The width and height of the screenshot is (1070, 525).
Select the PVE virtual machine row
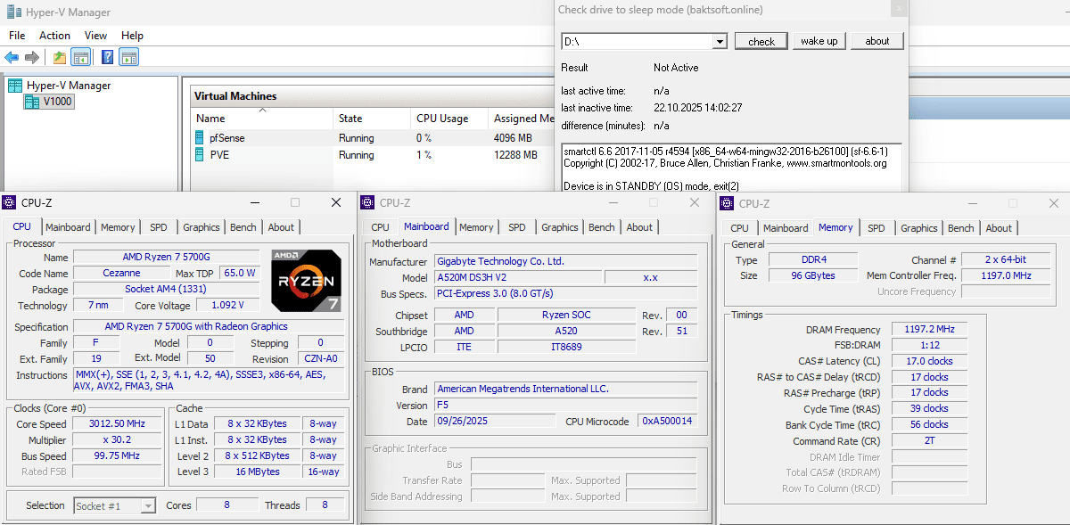[x=373, y=155]
